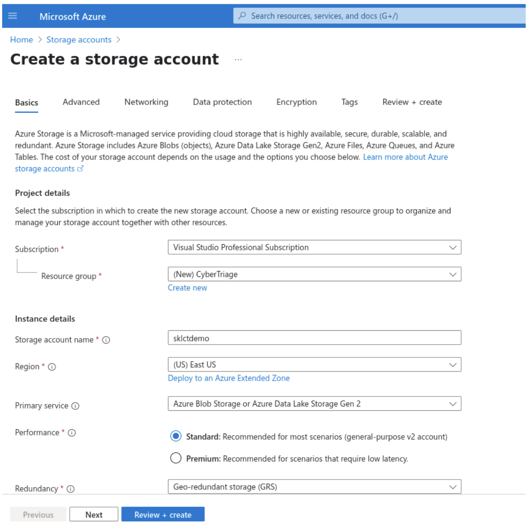527x529 pixels.
Task: Switch to the Basics tab
Action: pos(27,103)
